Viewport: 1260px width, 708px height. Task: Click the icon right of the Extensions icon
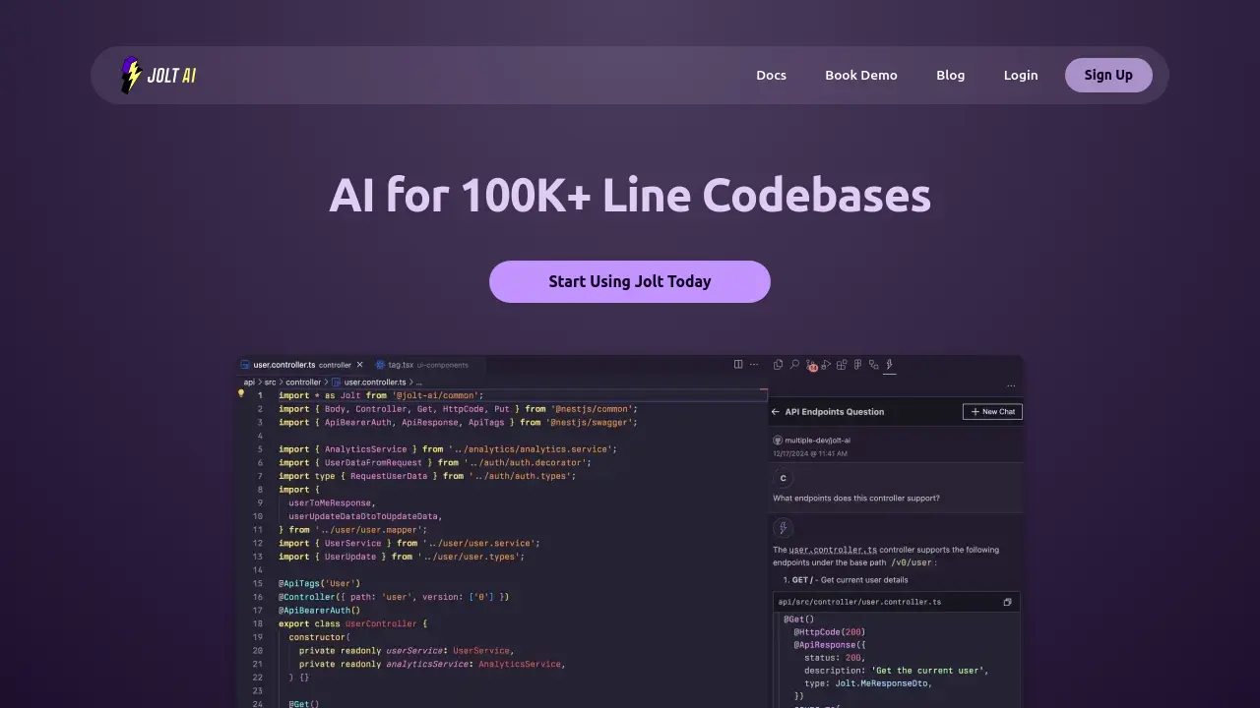pyautogui.click(x=858, y=365)
